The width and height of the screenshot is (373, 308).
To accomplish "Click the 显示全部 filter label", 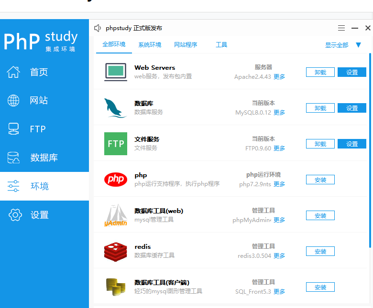I will pos(337,45).
